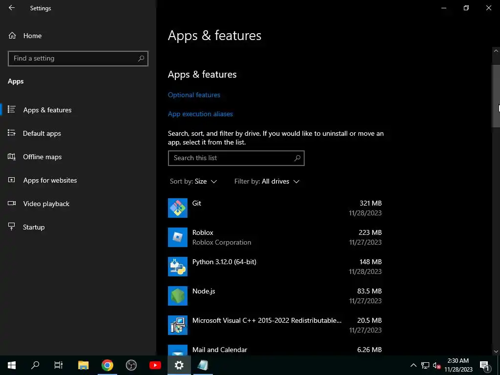The height and width of the screenshot is (375, 500).
Task: Click the Video playback camera icon
Action: [12, 203]
